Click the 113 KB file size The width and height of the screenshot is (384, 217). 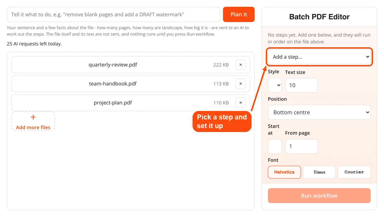coord(221,84)
